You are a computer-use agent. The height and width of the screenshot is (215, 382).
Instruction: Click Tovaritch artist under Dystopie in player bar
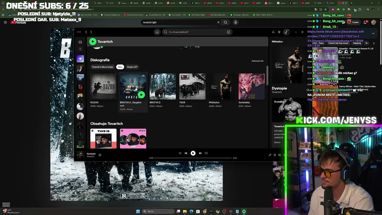tap(90, 156)
